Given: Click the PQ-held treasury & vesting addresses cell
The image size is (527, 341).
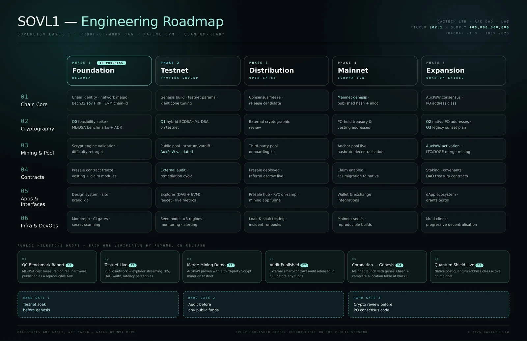Looking at the screenshot, I should click(x=375, y=125).
